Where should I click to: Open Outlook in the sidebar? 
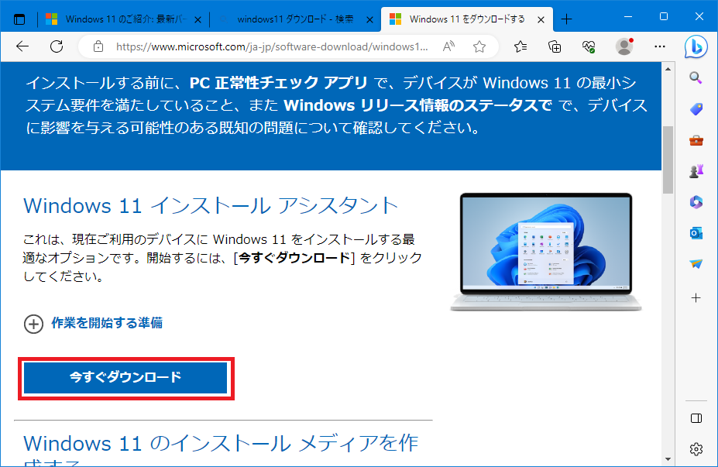point(696,233)
